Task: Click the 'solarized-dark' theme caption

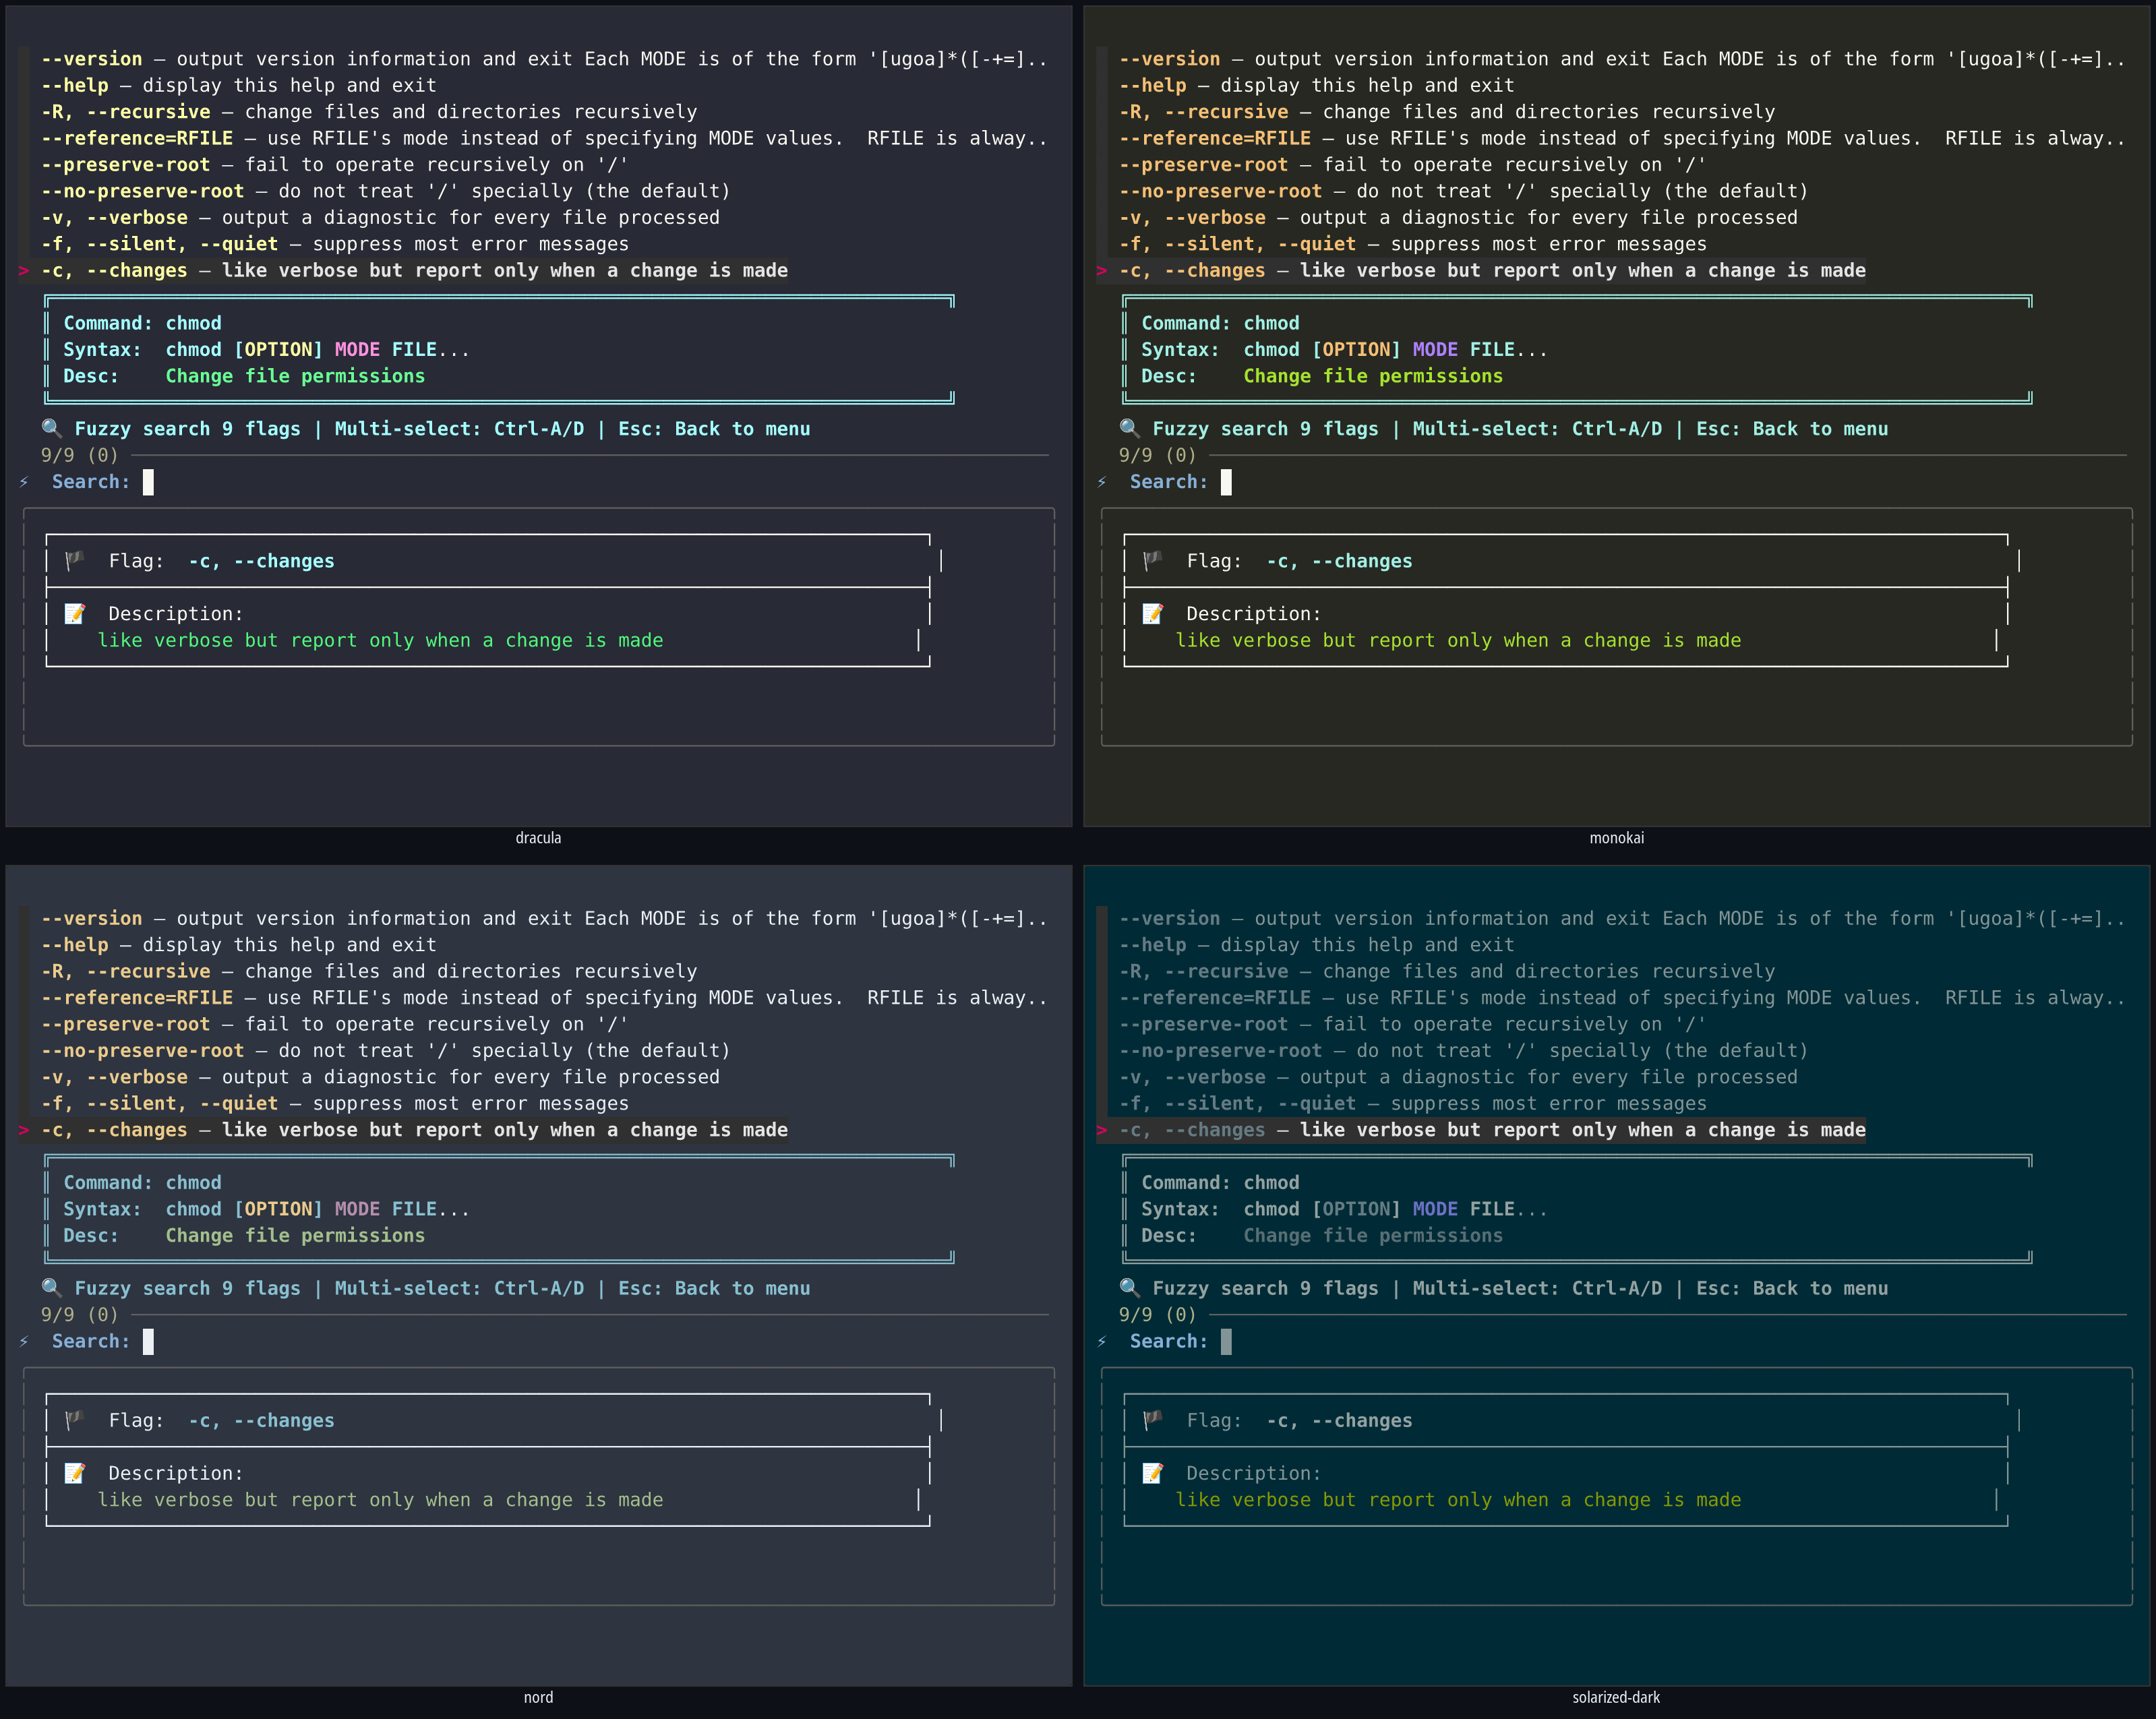Action: click(x=1616, y=1697)
